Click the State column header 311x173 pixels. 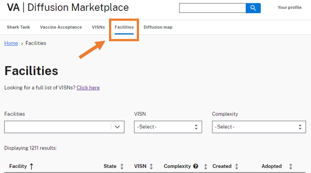110,166
